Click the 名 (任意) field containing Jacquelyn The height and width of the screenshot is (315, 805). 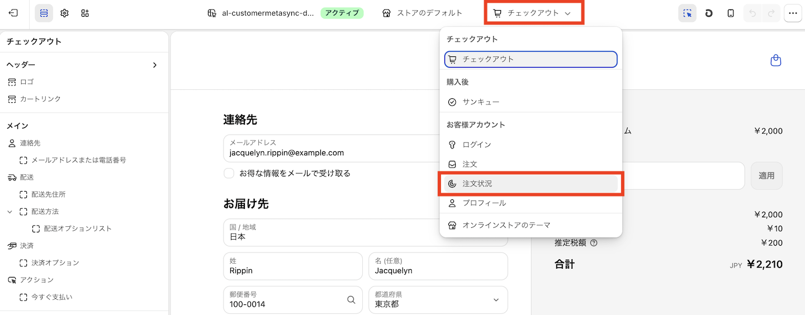(x=438, y=266)
